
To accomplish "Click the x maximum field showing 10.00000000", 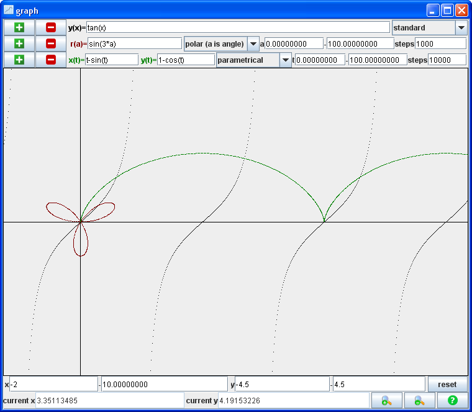I will (x=165, y=385).
